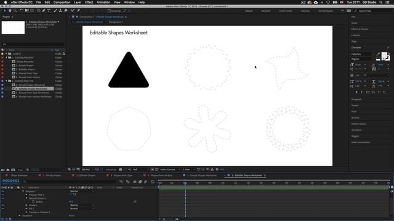Viewport: 394px width, 221px height.
Task: Expand Stroke 1 properties
Action: [26, 205]
